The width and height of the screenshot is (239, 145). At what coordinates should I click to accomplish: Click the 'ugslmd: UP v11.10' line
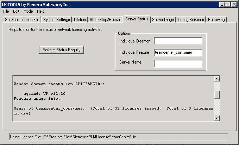(44, 94)
